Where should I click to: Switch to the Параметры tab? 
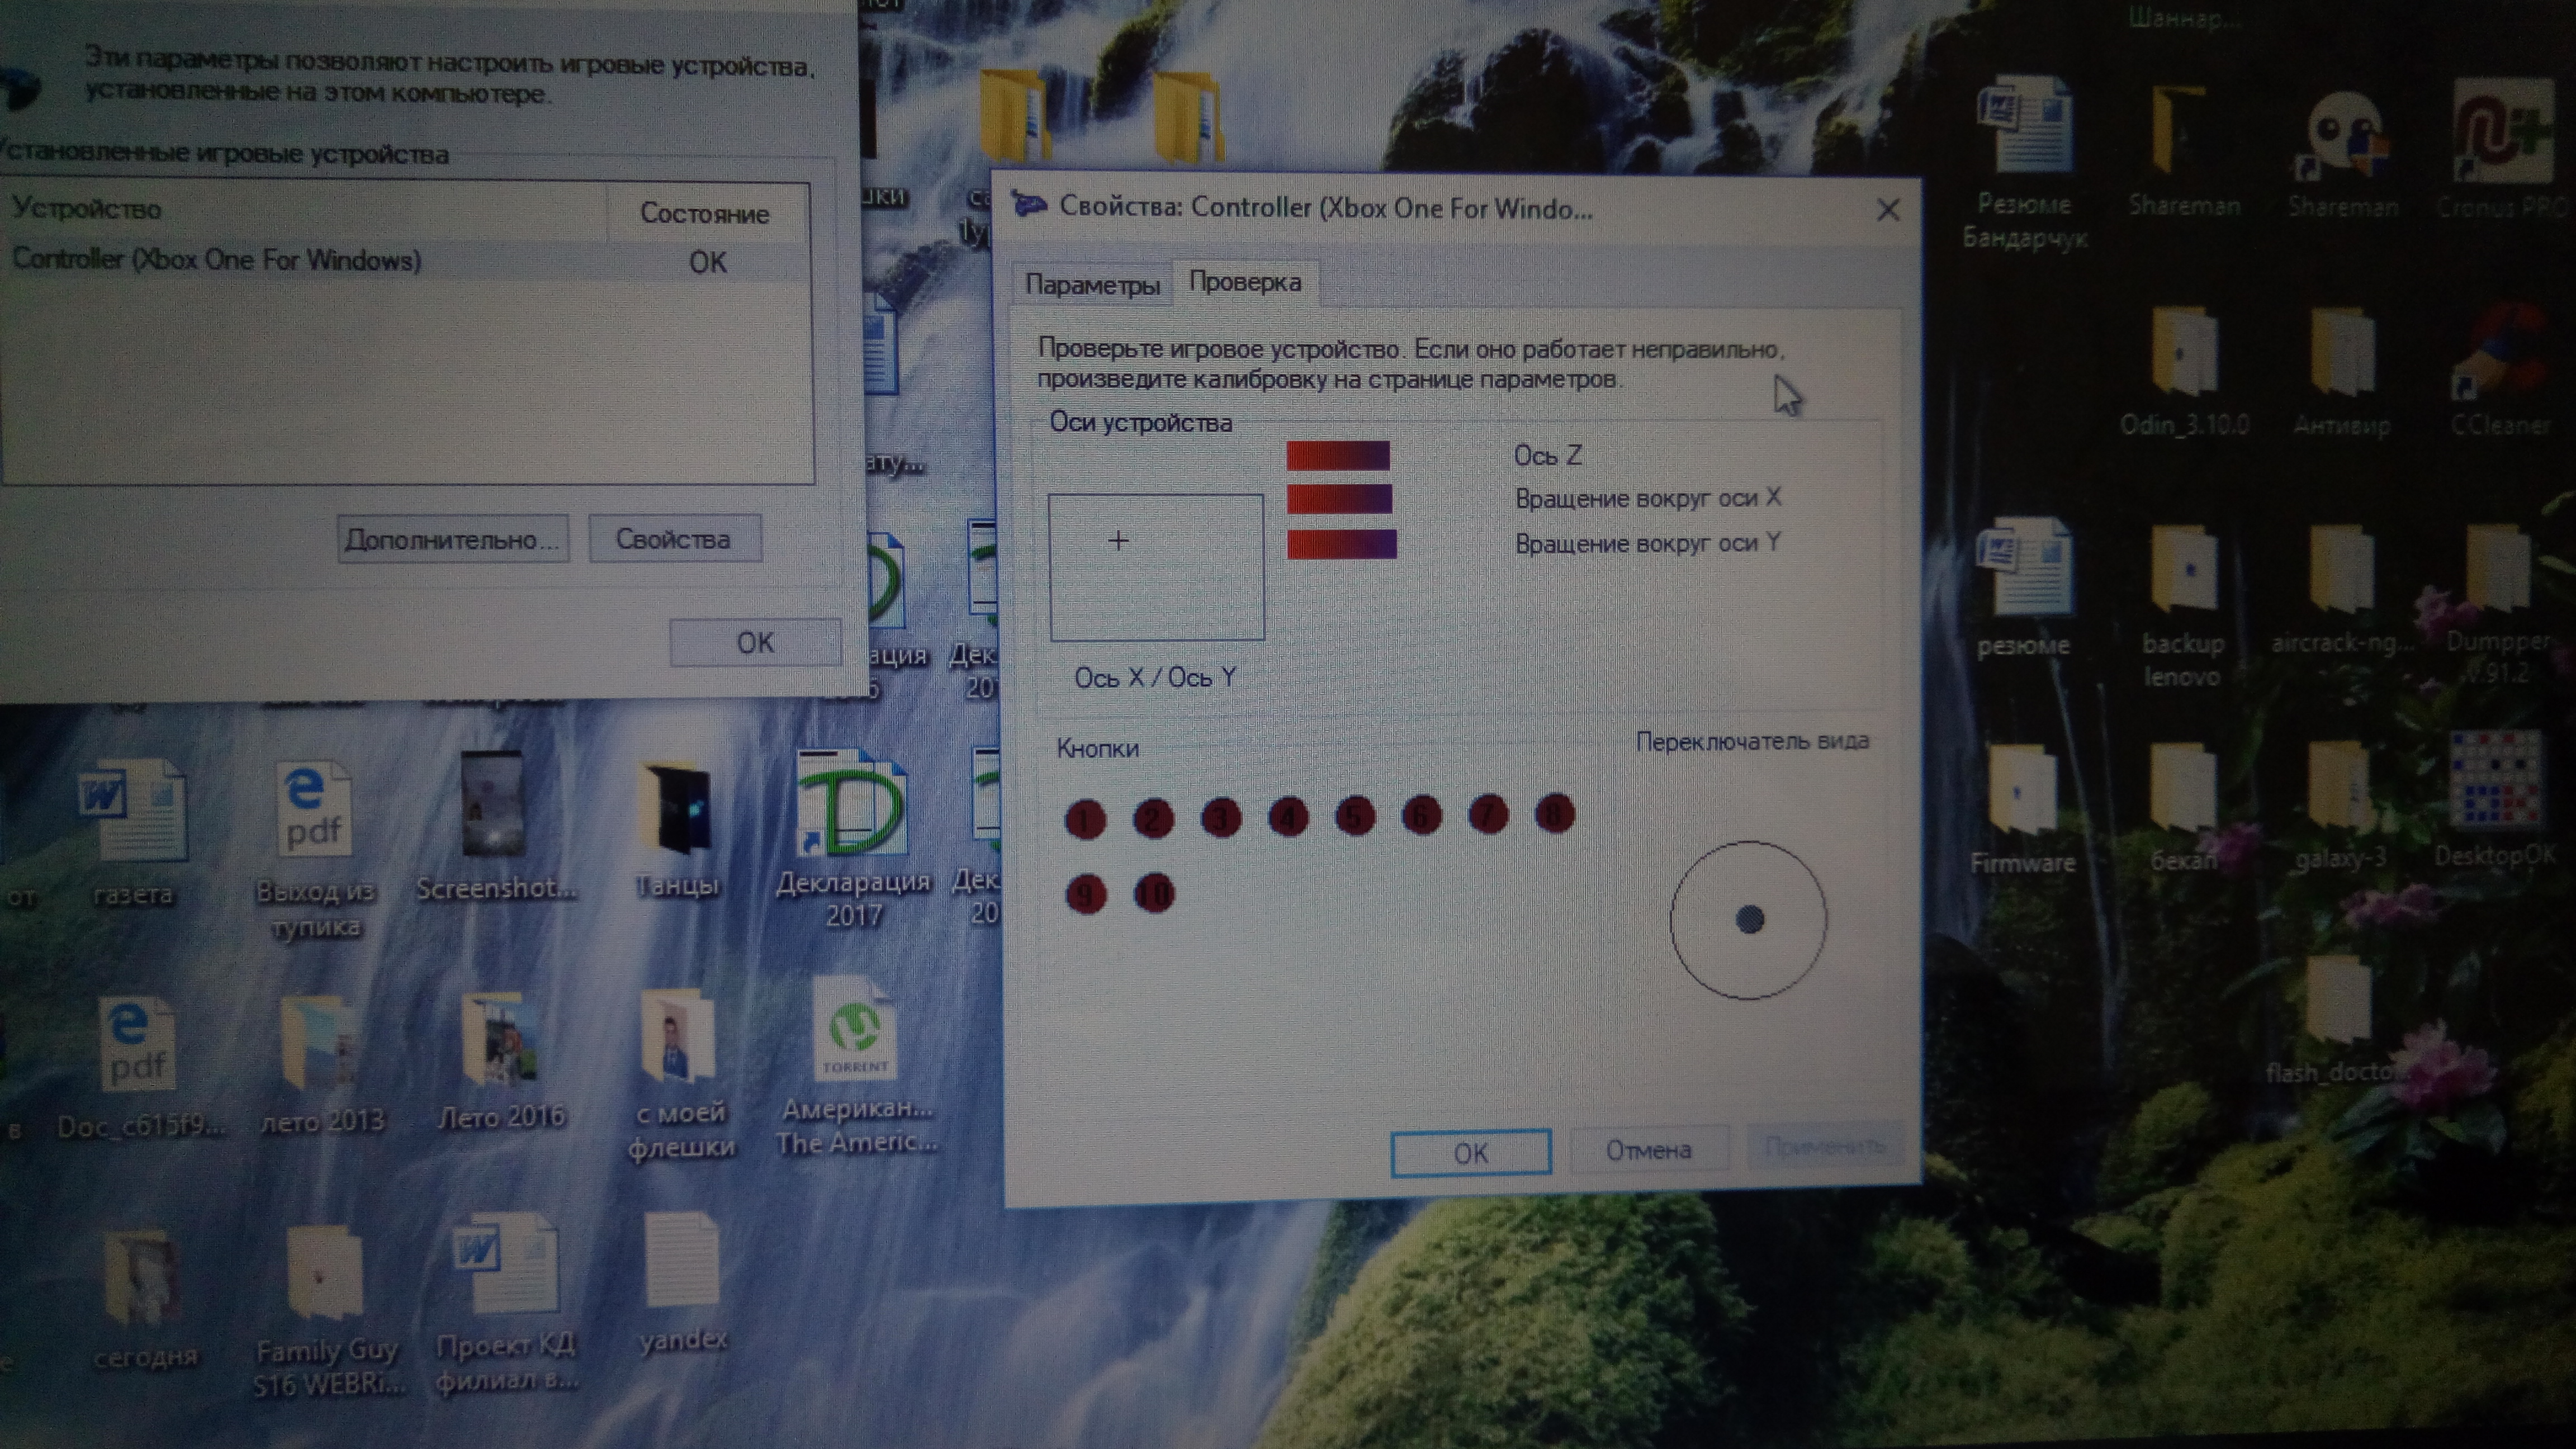pyautogui.click(x=1092, y=285)
